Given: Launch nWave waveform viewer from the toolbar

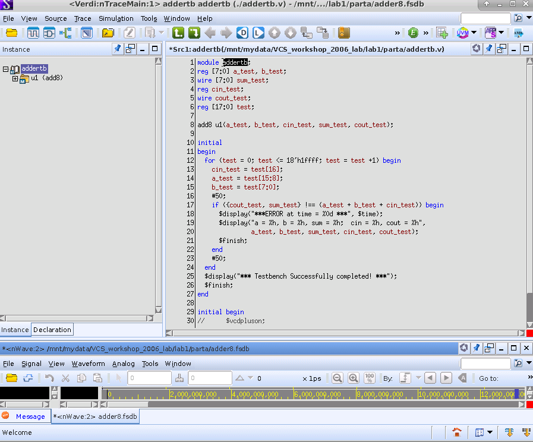Looking at the screenshot, I should click(33, 33).
